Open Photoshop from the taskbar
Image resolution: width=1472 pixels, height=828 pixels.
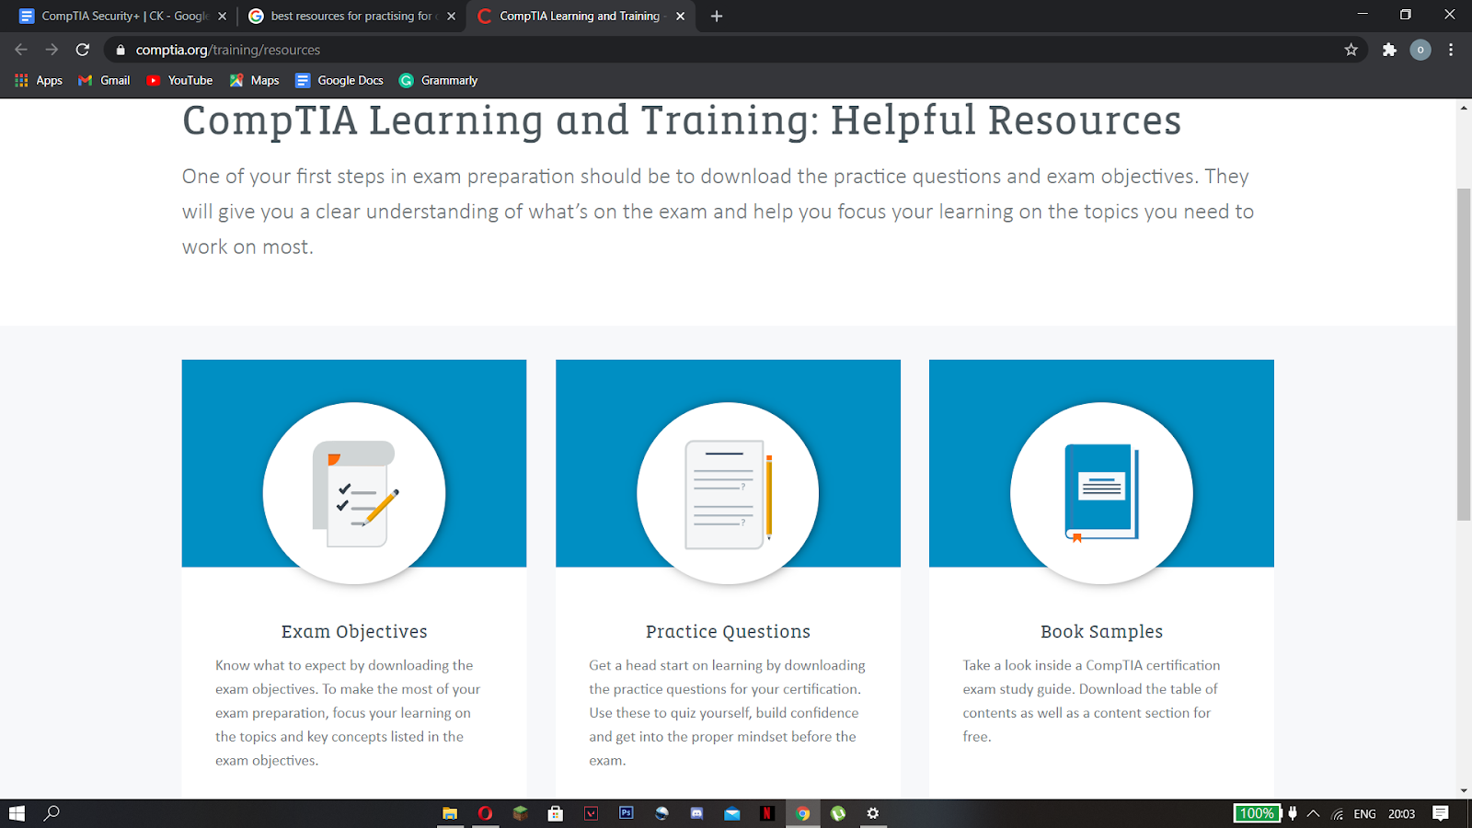[627, 813]
